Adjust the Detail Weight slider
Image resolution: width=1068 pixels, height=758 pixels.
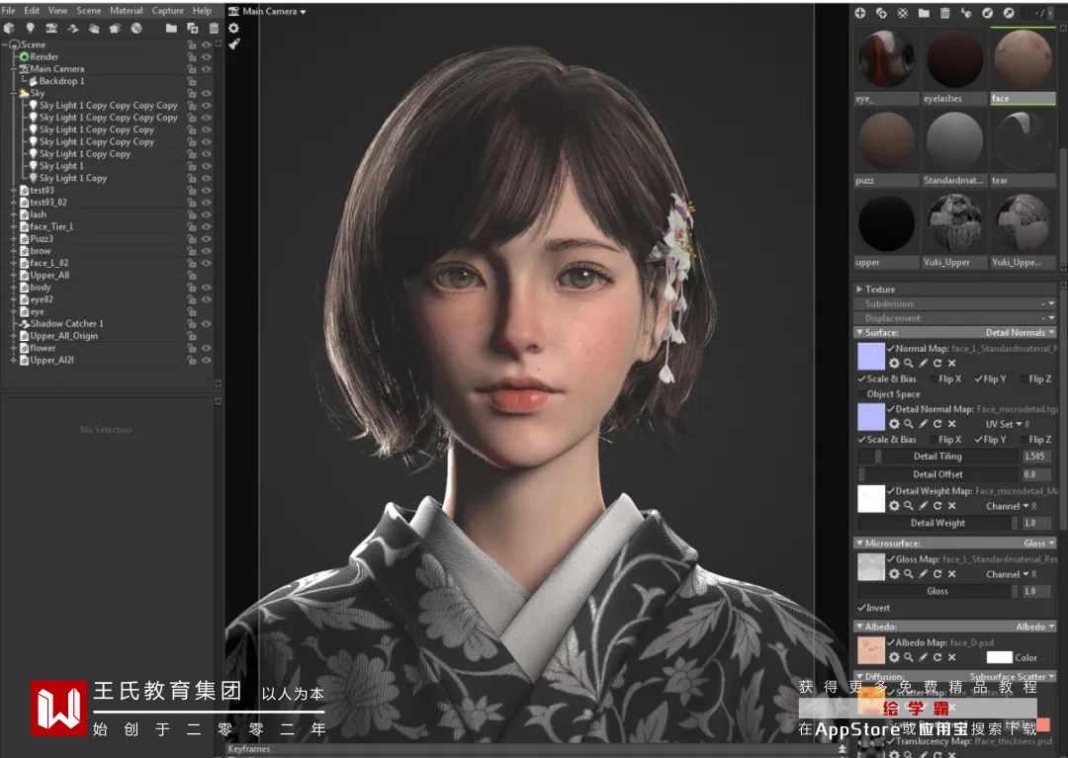click(937, 523)
